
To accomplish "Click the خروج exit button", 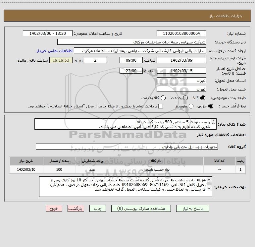I will (54, 209).
